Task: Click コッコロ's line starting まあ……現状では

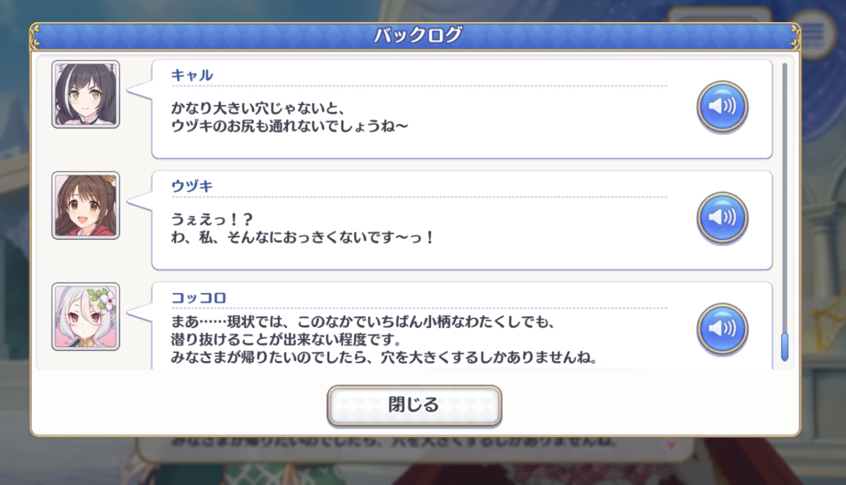Action: [x=384, y=340]
